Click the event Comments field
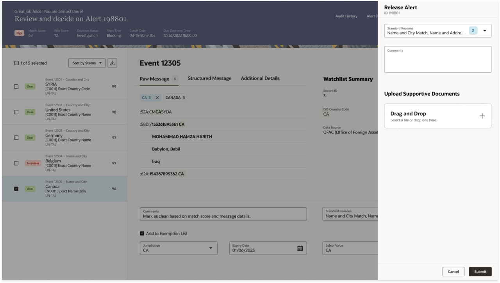The width and height of the screenshot is (500, 283). (x=223, y=214)
